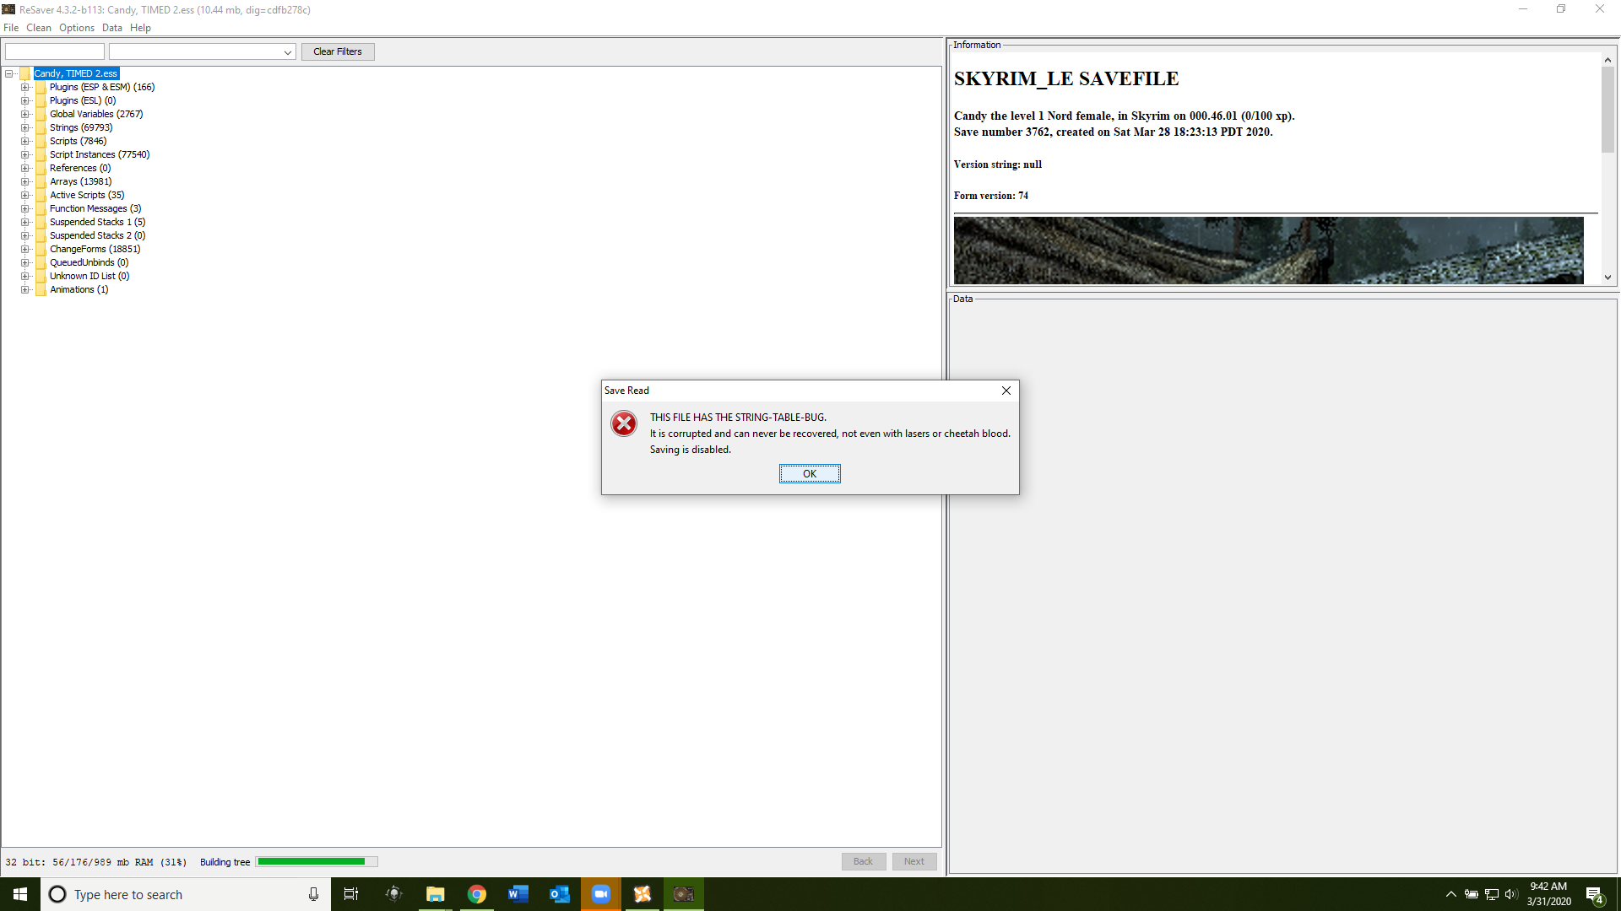Expand the Suspended Stacks 1 node
Image resolution: width=1621 pixels, height=911 pixels.
[25, 223]
